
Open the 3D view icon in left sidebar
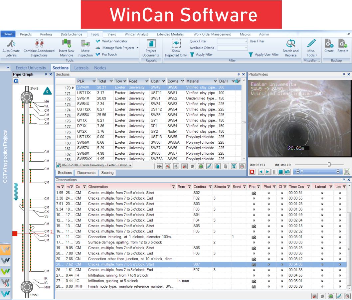tap(5, 283)
